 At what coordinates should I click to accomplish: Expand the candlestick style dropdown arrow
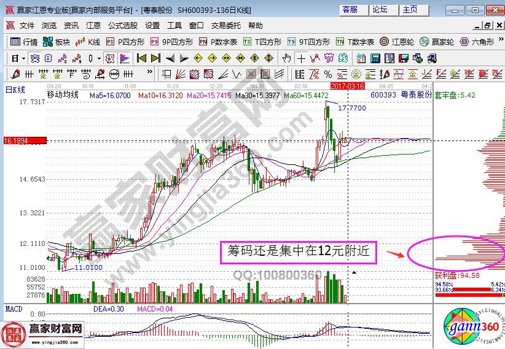click(100, 58)
